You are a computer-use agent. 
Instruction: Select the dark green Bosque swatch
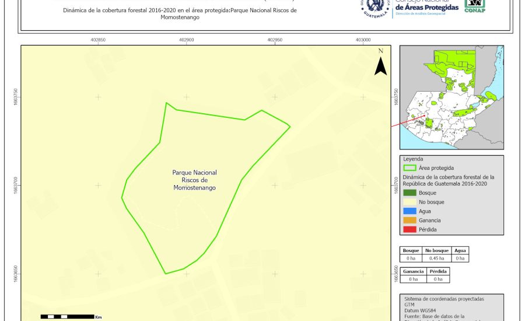click(410, 193)
